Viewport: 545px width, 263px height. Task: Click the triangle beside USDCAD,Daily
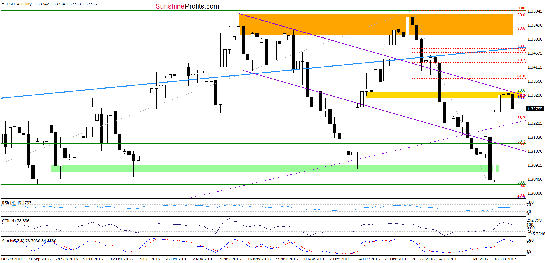click(x=3, y=4)
